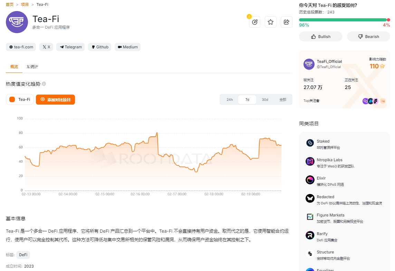
Task: Click the Top关注者 avatars group
Action: tap(370, 101)
